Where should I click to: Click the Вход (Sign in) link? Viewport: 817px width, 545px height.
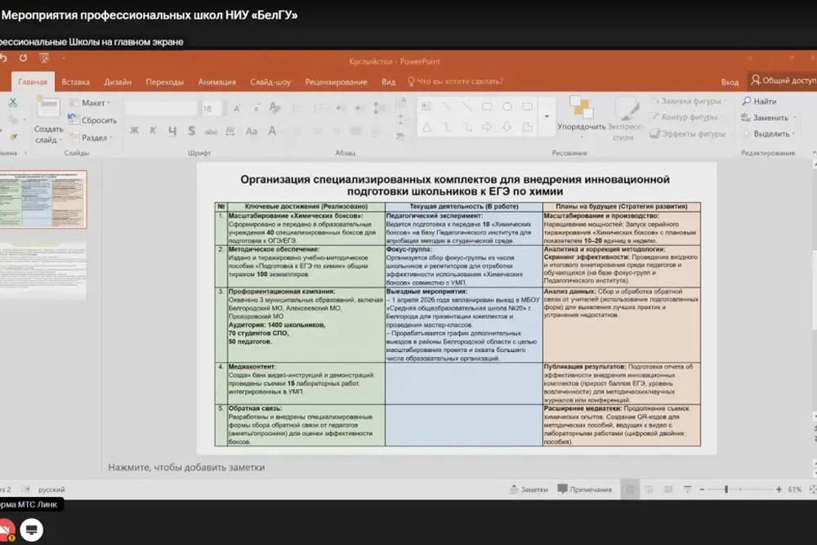pyautogui.click(x=730, y=82)
